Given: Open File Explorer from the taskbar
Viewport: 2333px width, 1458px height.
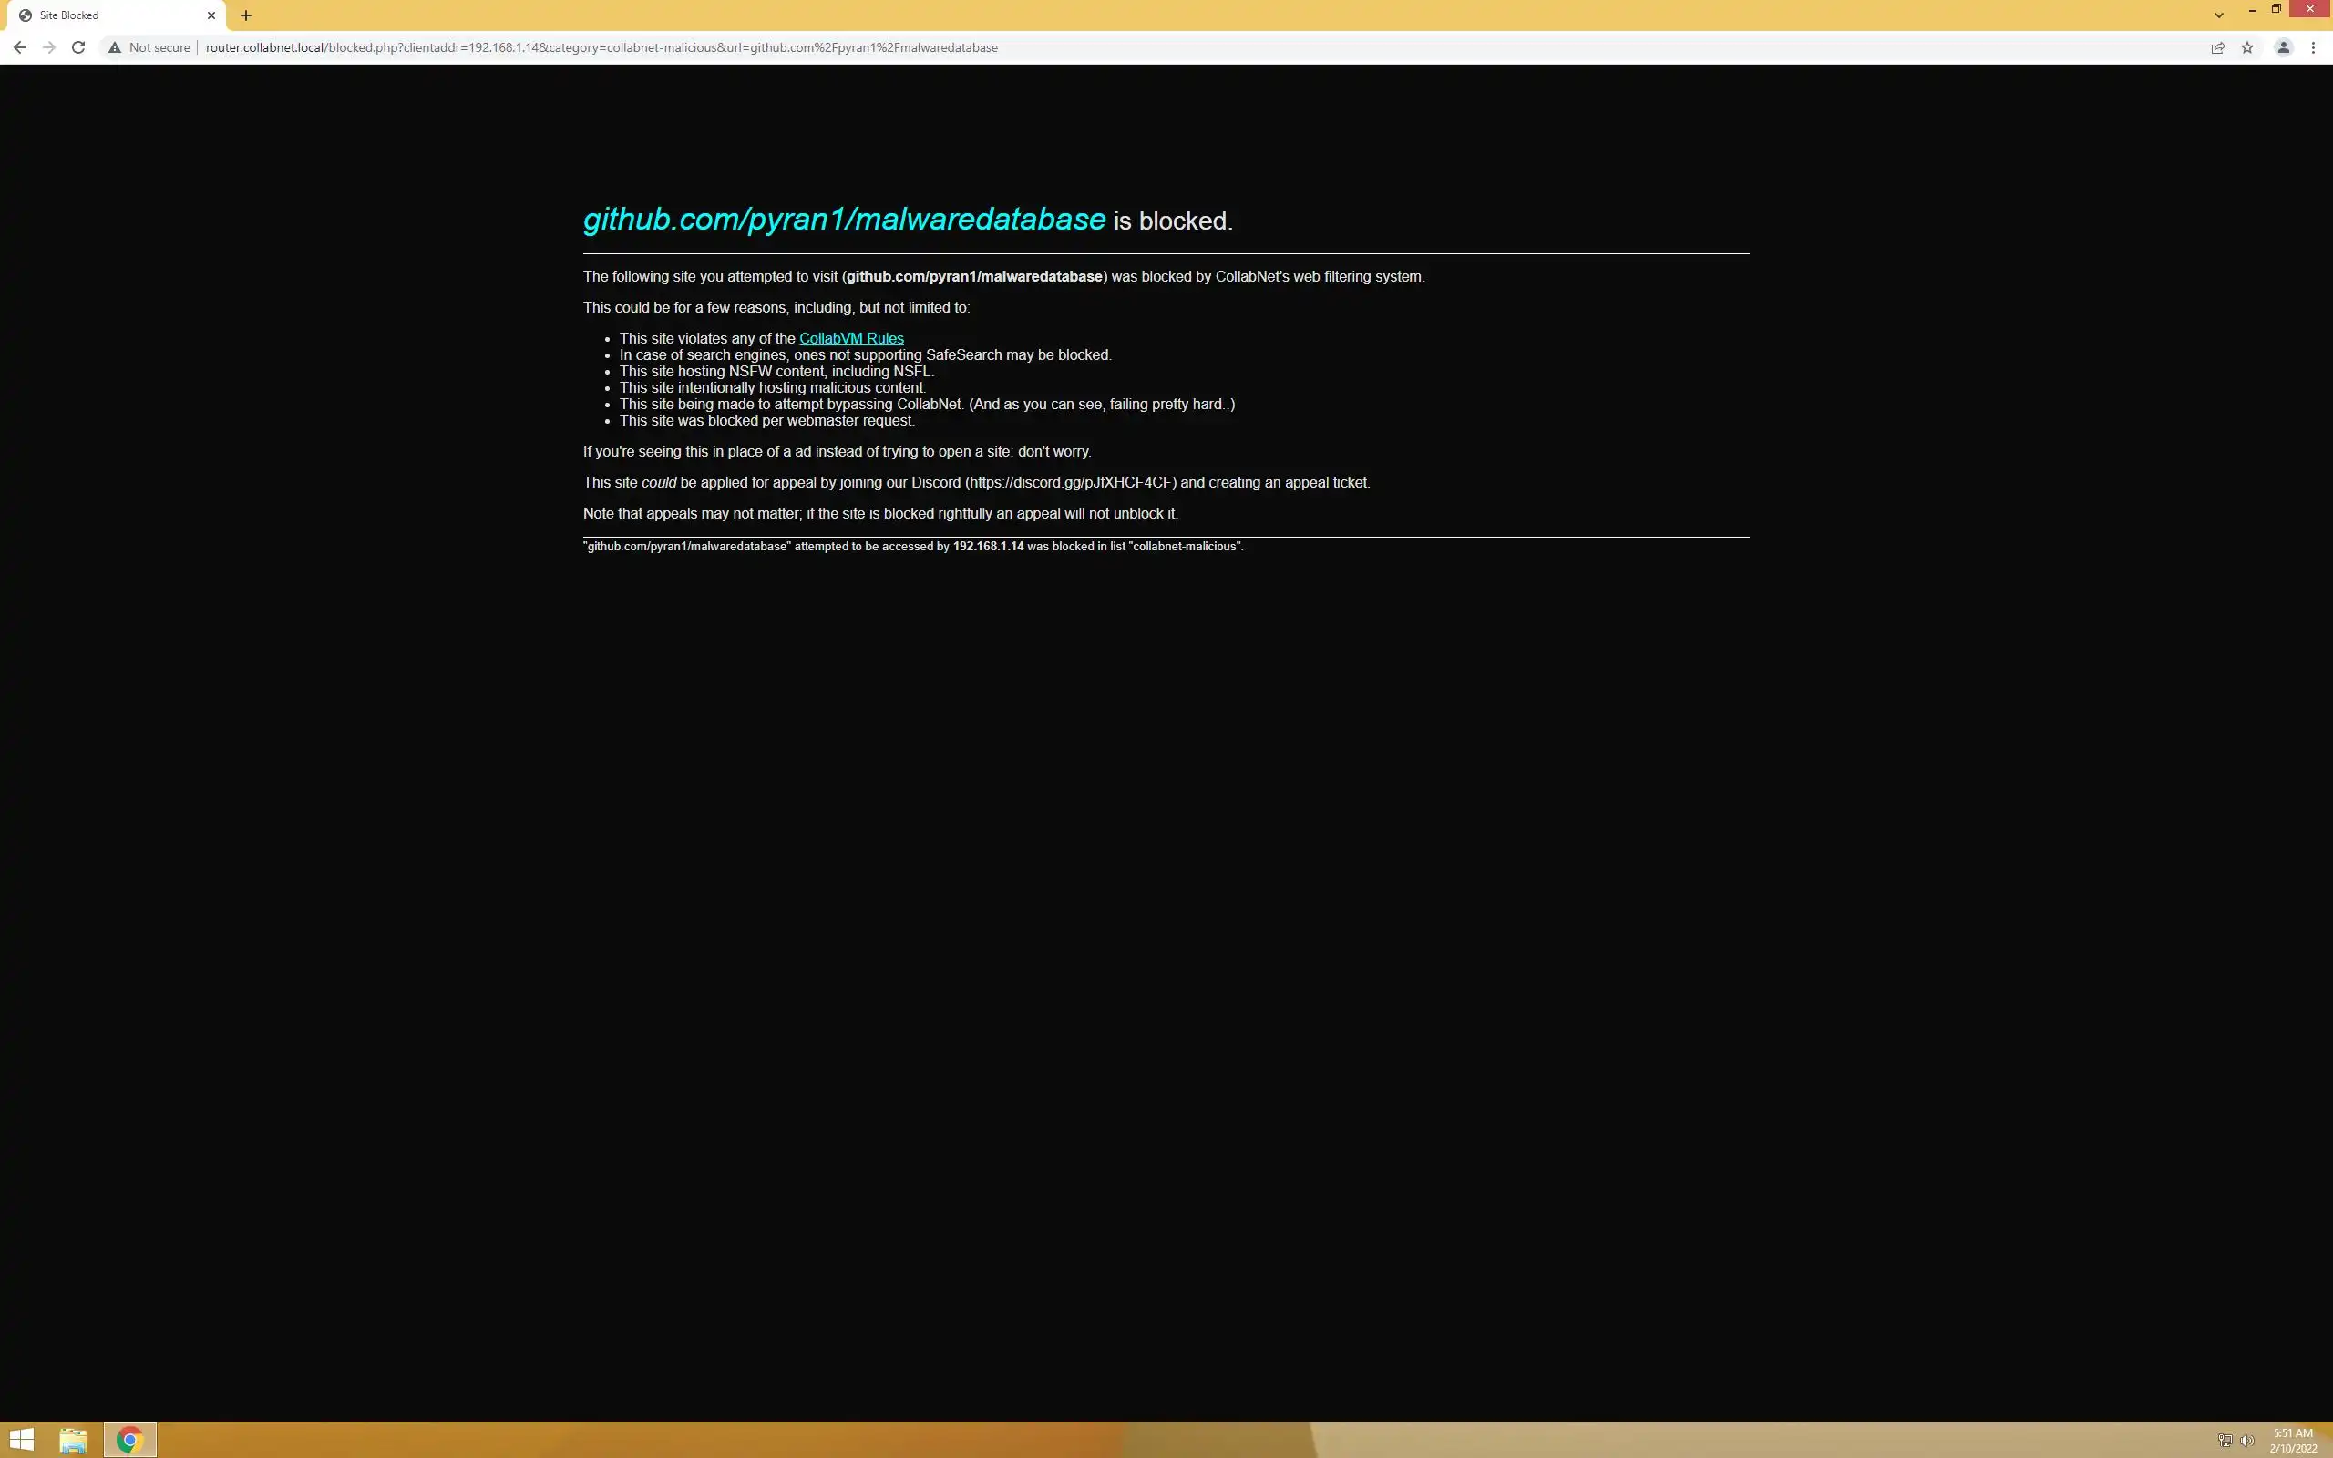Looking at the screenshot, I should tap(73, 1440).
